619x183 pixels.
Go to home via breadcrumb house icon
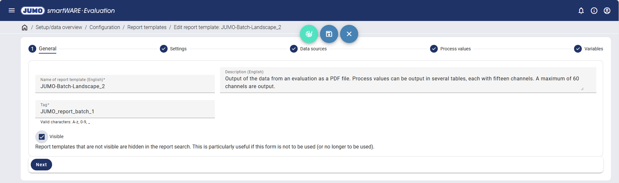coord(25,27)
